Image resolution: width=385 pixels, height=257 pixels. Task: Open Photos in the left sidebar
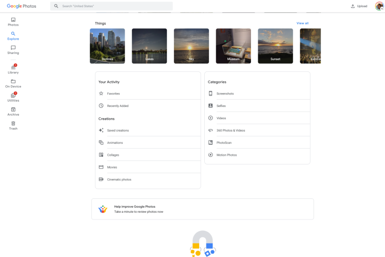(13, 22)
